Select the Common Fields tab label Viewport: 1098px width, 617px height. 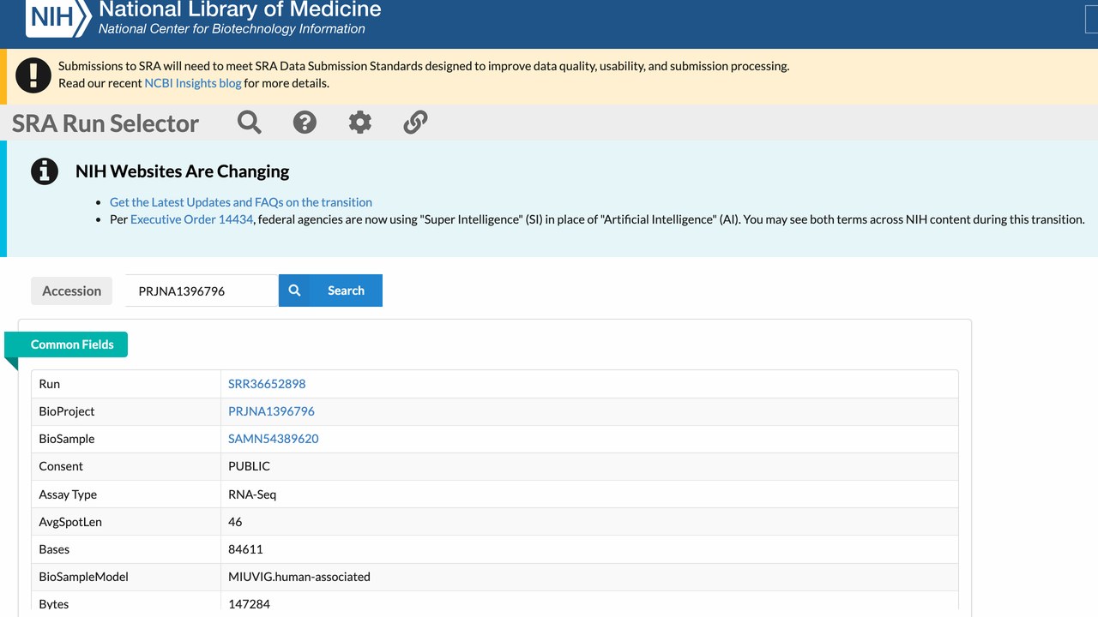click(x=72, y=344)
